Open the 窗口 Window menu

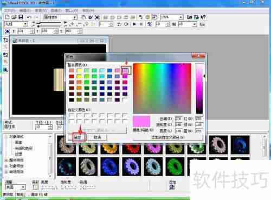[72, 10]
